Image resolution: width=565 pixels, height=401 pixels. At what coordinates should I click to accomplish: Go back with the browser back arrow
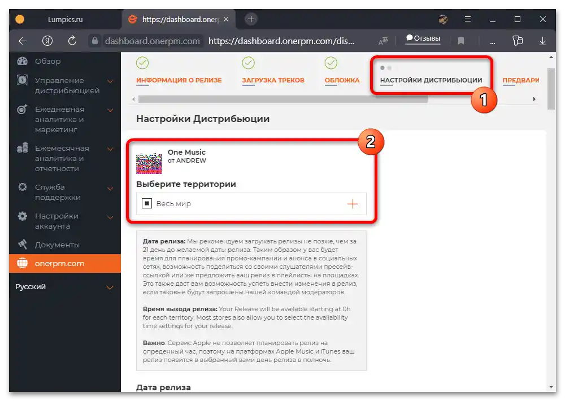(x=23, y=41)
